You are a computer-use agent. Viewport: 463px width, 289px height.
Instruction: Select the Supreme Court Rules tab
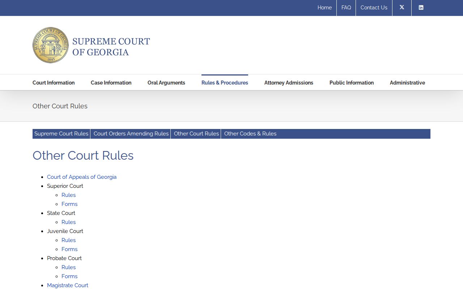(61, 134)
